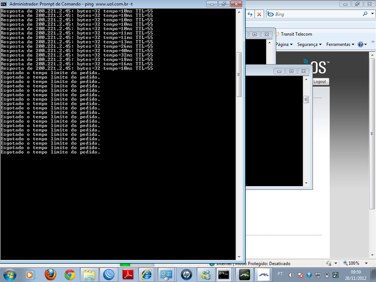Click scroll-down arrow in the middle console window
The image size is (376, 282).
pos(306,183)
